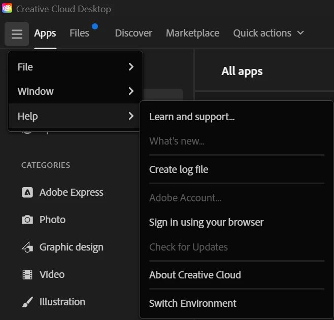Viewport: 334px width, 320px height.
Task: Open the Photo category label
Action: click(52, 220)
